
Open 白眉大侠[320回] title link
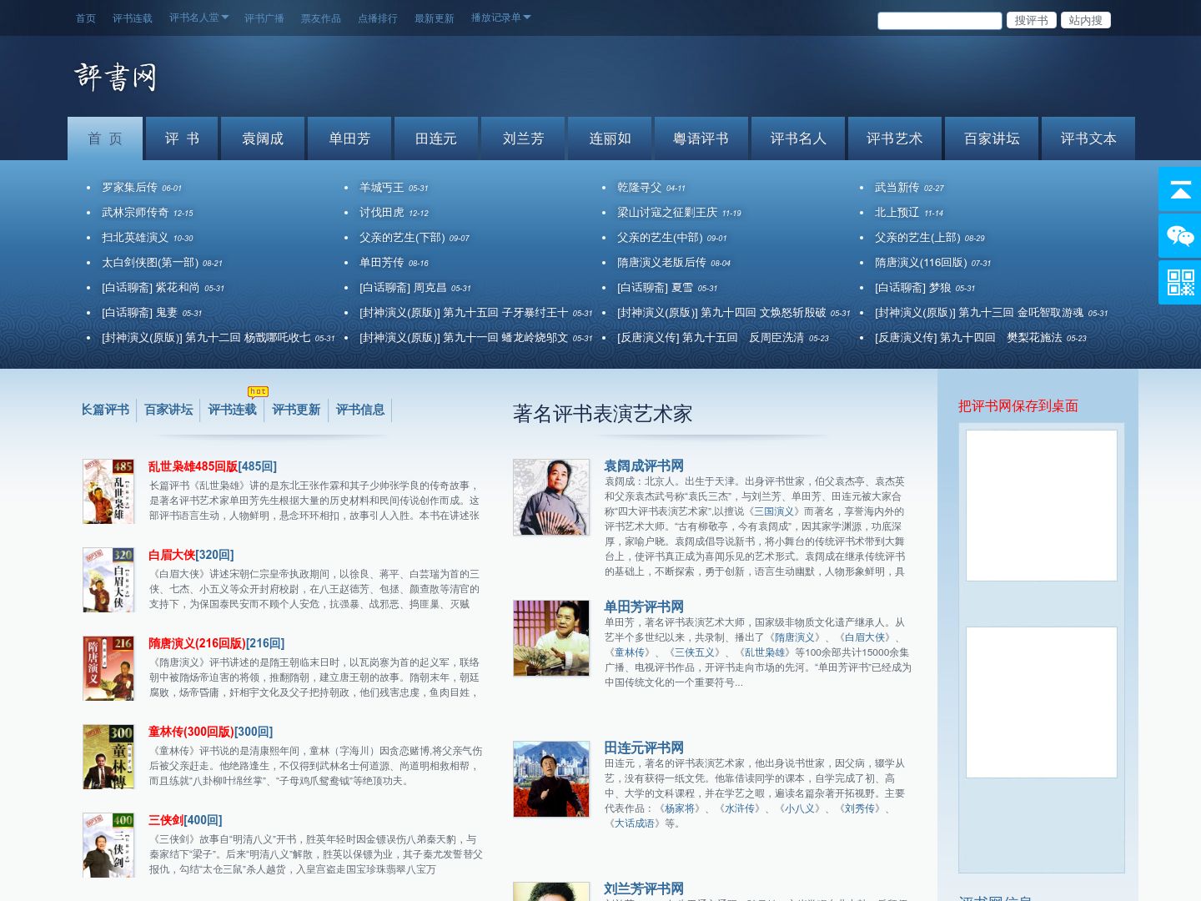tap(191, 555)
